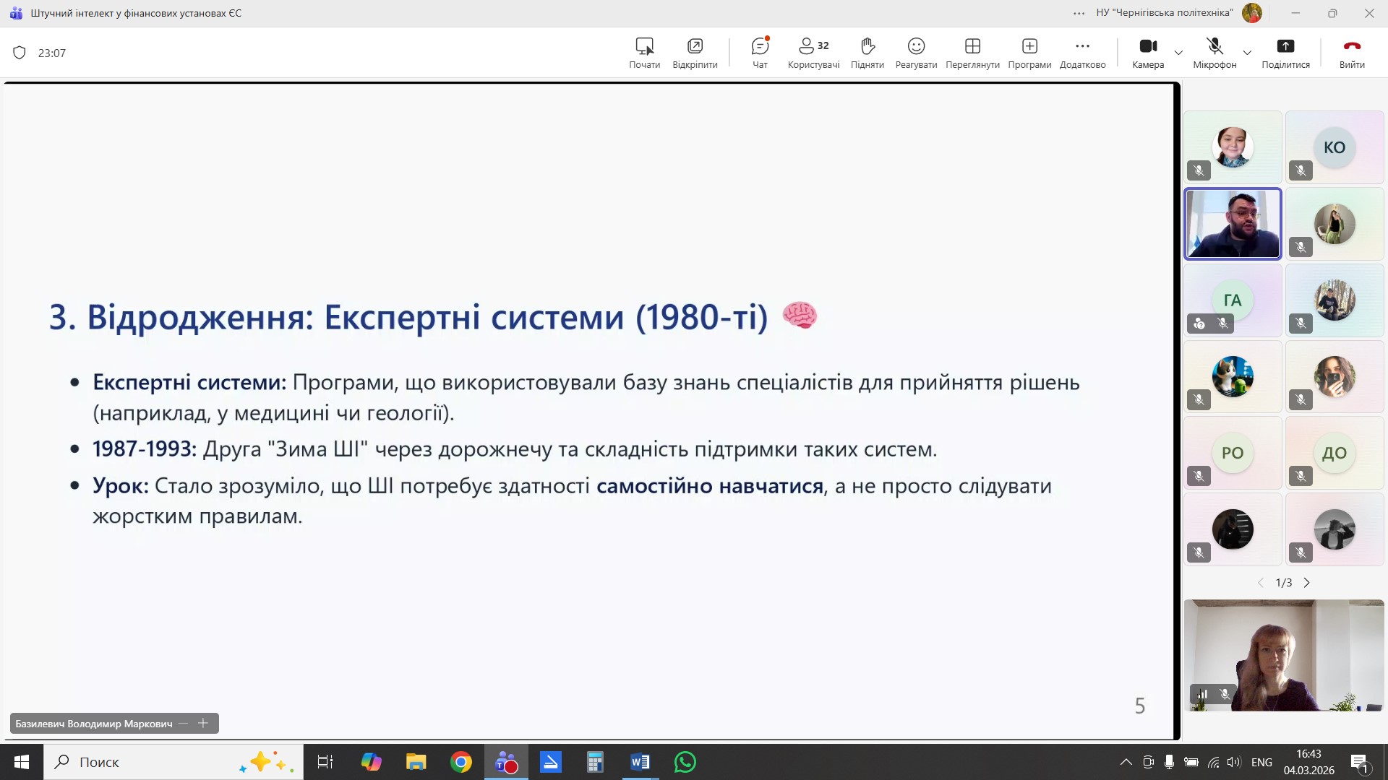Screen dimensions: 1388x780
Task: Open the Програми apps panel
Action: click(1029, 53)
